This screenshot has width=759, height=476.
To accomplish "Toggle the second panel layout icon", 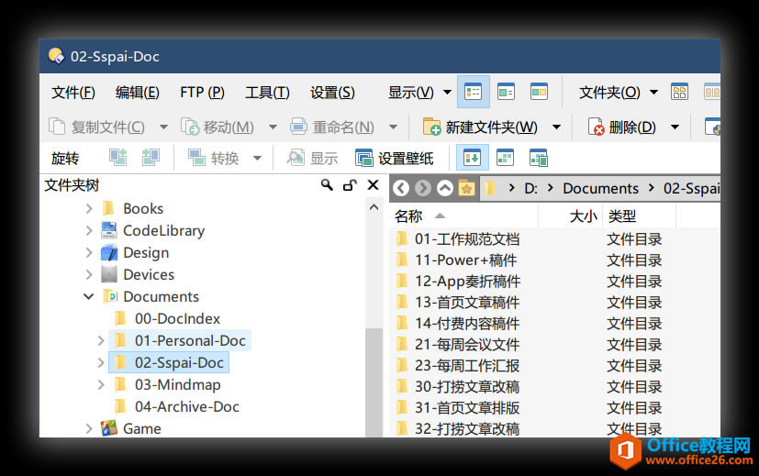I will point(505,158).
